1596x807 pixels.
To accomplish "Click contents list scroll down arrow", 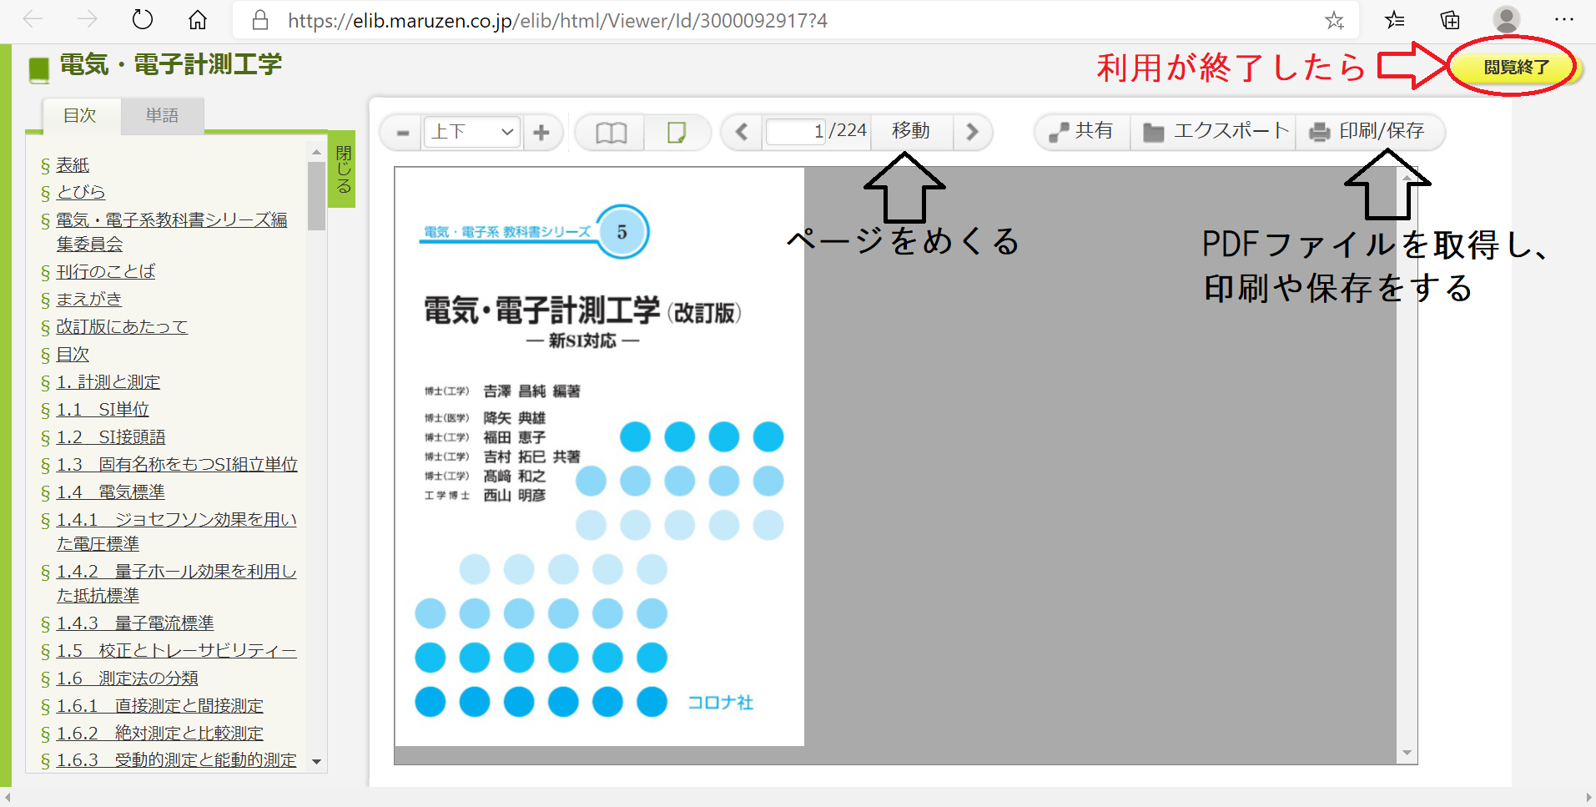I will 316,761.
